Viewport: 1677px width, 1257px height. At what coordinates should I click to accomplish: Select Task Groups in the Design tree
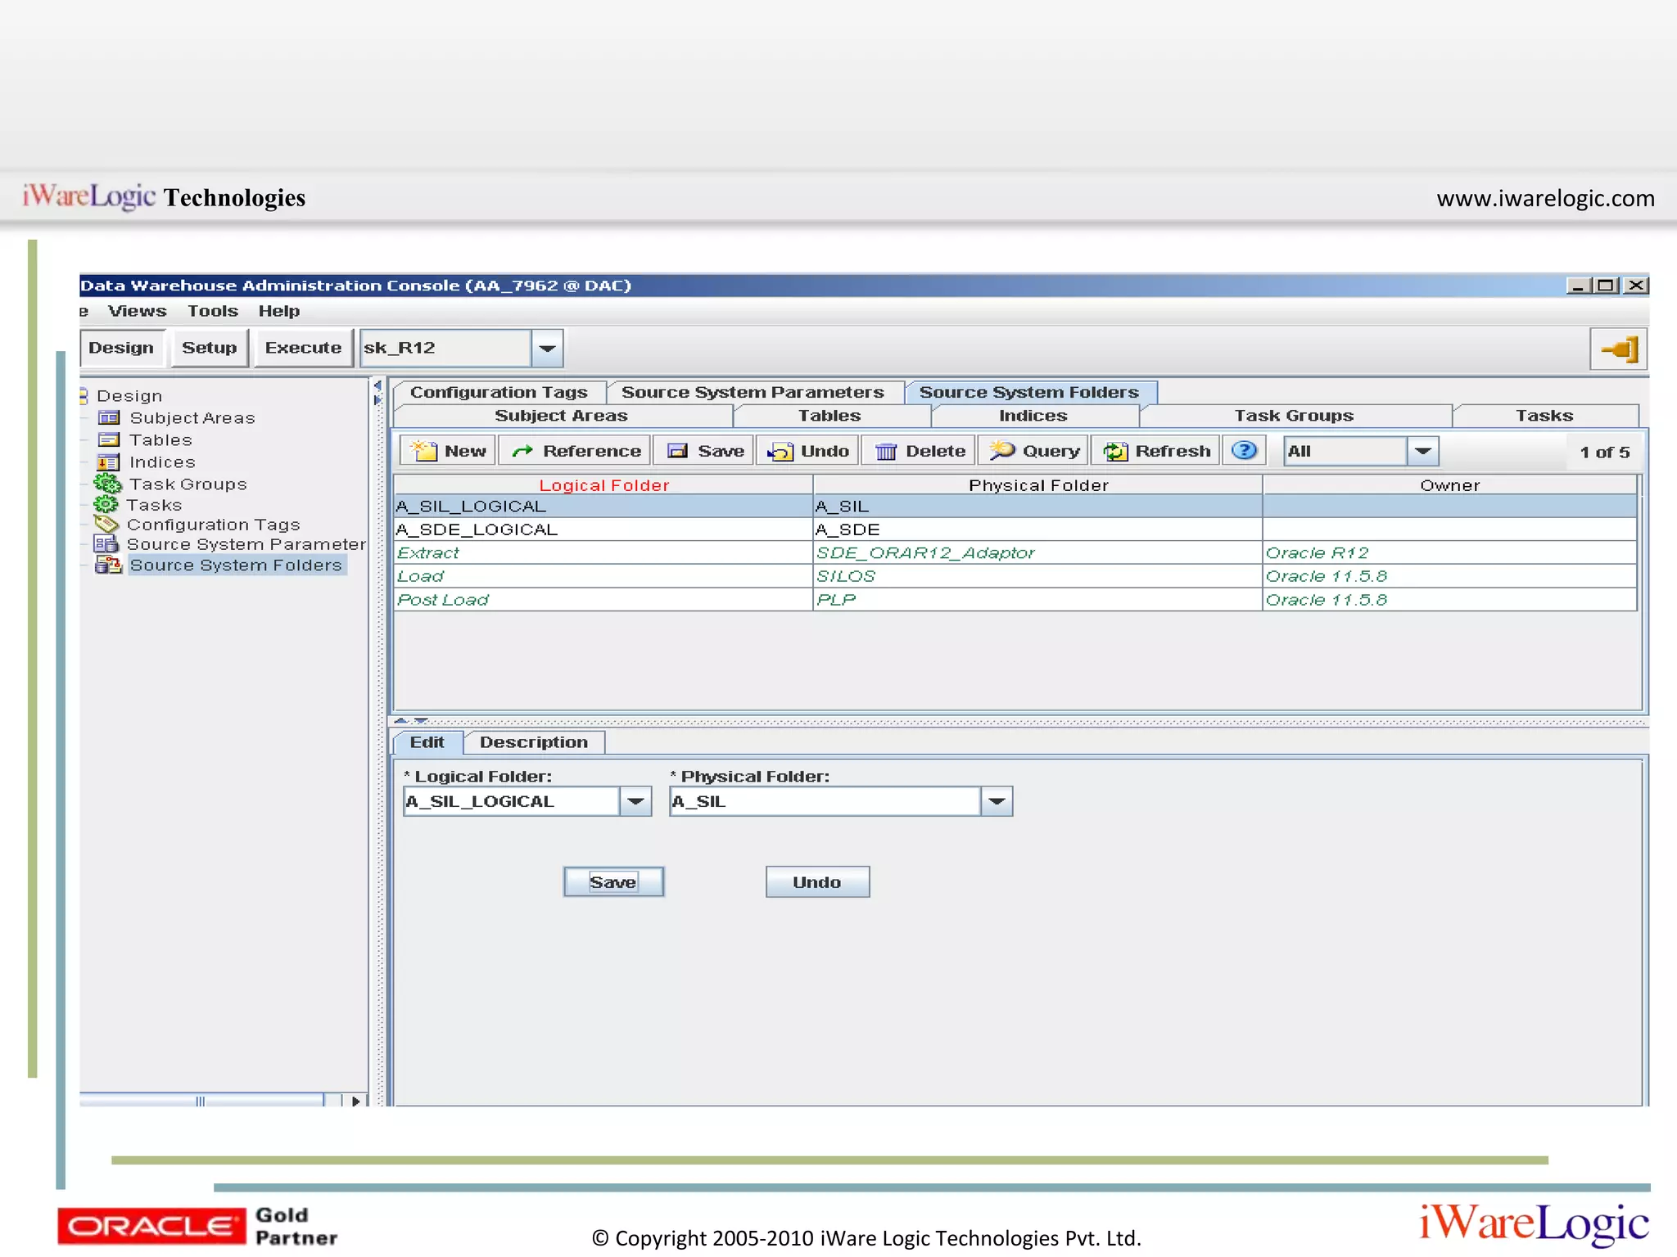pos(188,484)
